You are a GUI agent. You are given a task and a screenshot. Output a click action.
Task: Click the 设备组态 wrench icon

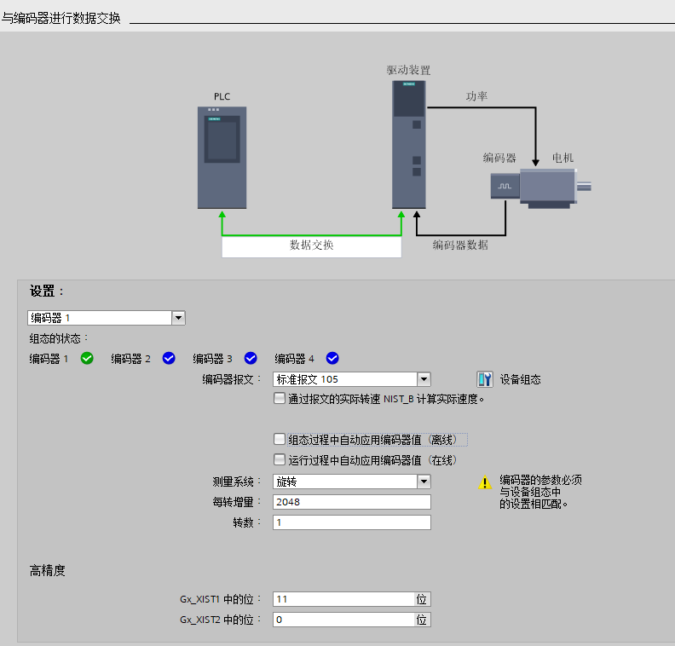click(x=484, y=379)
